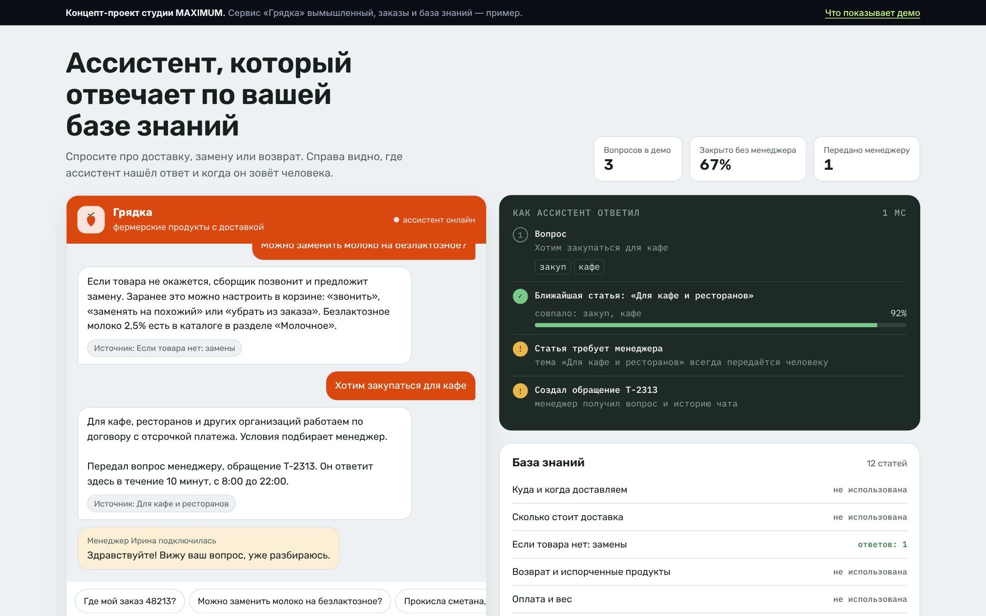Click the 'Статья требует менеджера' step title

[x=598, y=349]
